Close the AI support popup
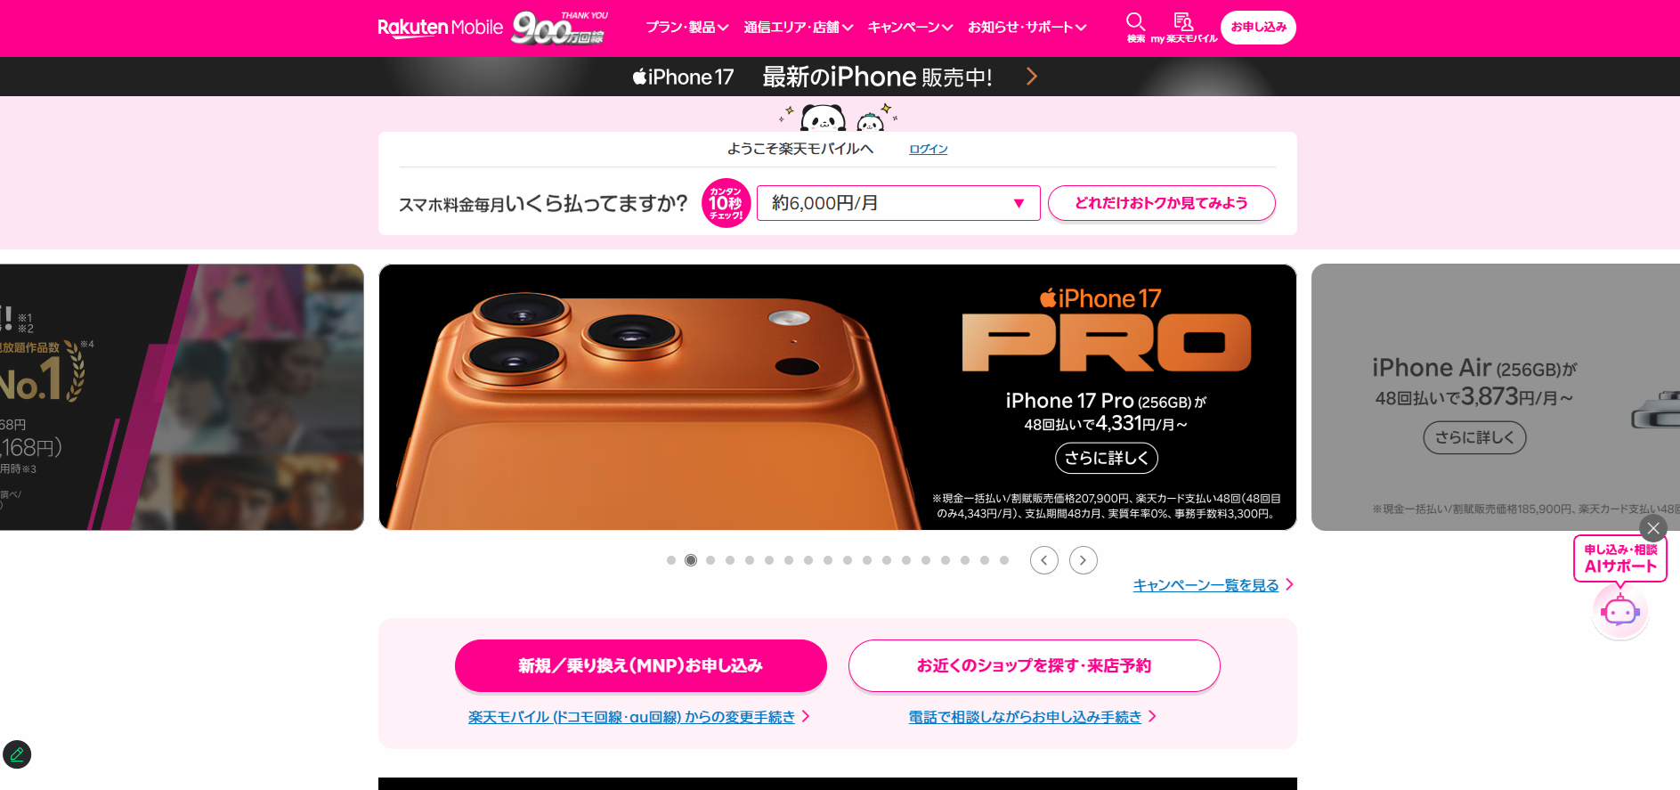Image resolution: width=1680 pixels, height=790 pixels. coord(1653,528)
